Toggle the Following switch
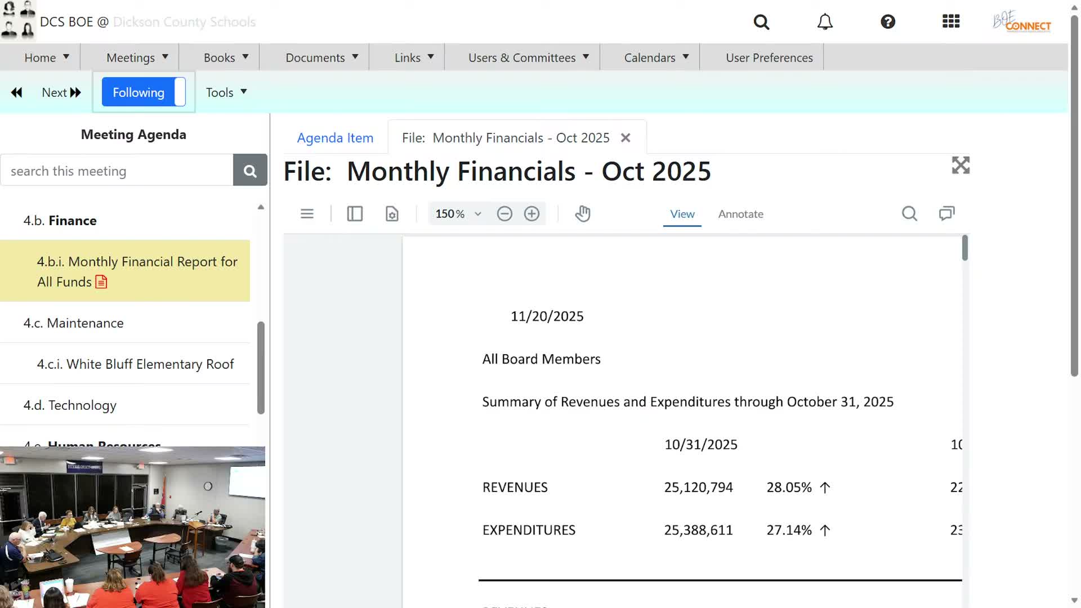This screenshot has height=608, width=1081. pos(144,92)
